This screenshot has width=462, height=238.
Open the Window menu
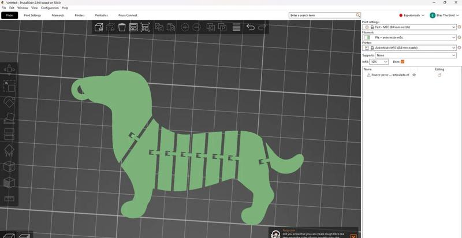click(x=23, y=8)
